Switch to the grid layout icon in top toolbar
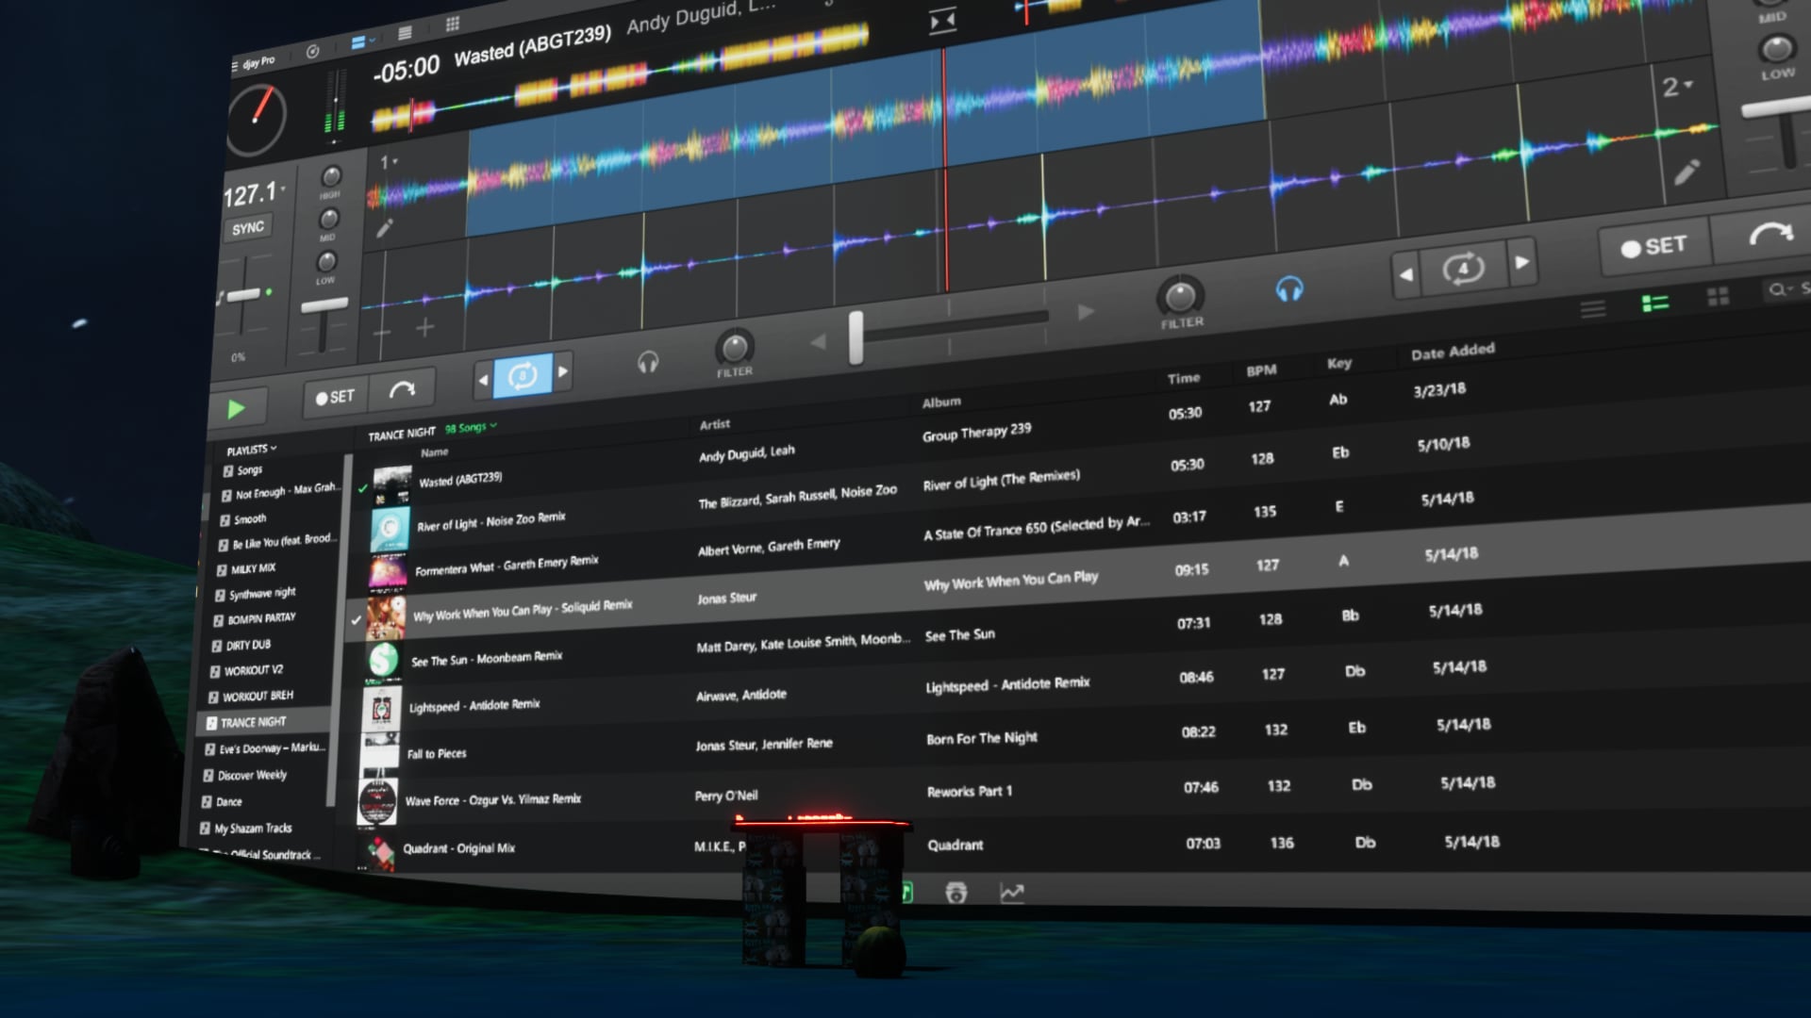The width and height of the screenshot is (1811, 1018). (x=453, y=25)
